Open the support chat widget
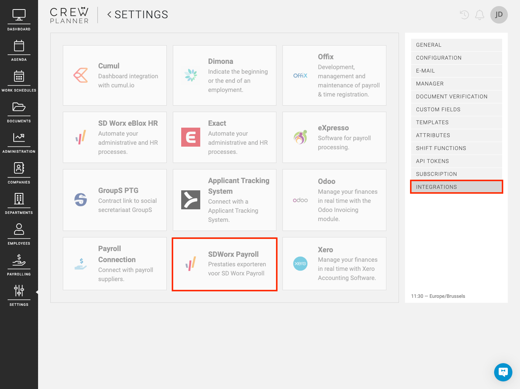The width and height of the screenshot is (520, 389). pos(503,372)
